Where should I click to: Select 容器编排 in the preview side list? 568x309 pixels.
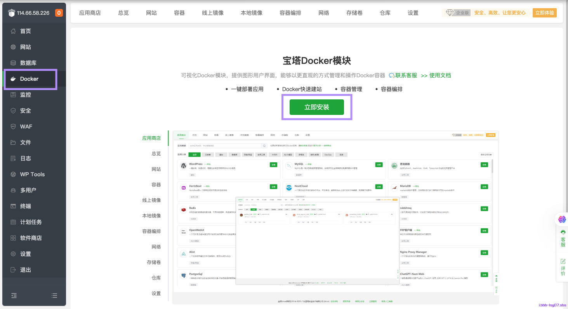pyautogui.click(x=151, y=231)
